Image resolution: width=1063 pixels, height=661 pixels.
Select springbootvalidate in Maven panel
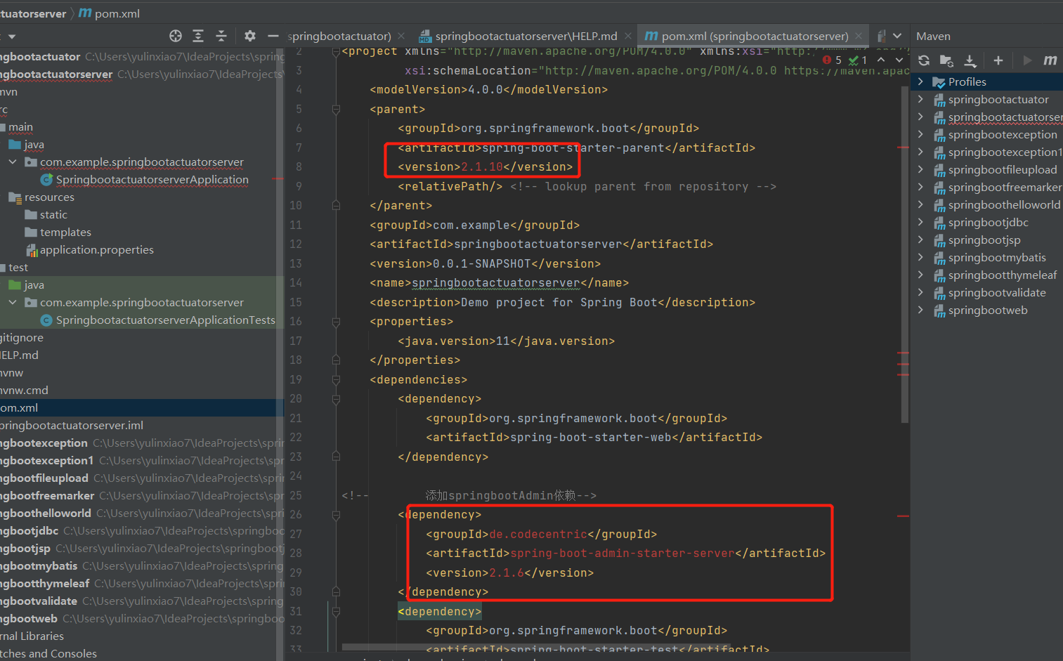997,292
